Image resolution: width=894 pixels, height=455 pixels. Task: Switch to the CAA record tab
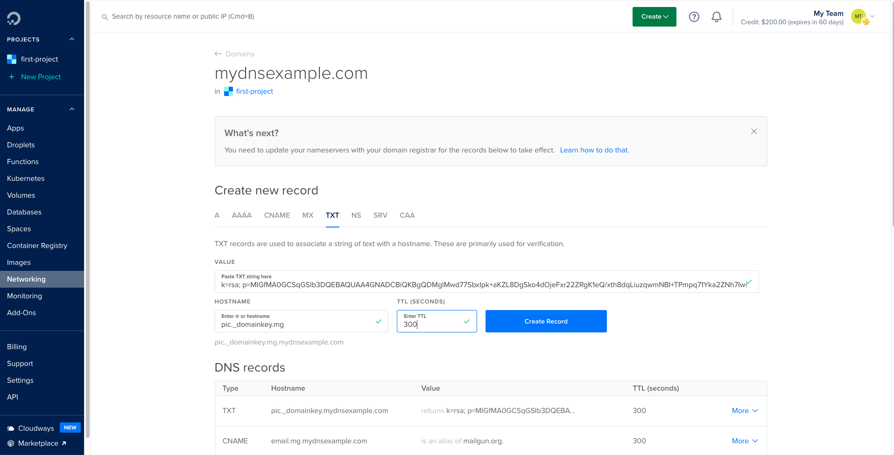[407, 215]
